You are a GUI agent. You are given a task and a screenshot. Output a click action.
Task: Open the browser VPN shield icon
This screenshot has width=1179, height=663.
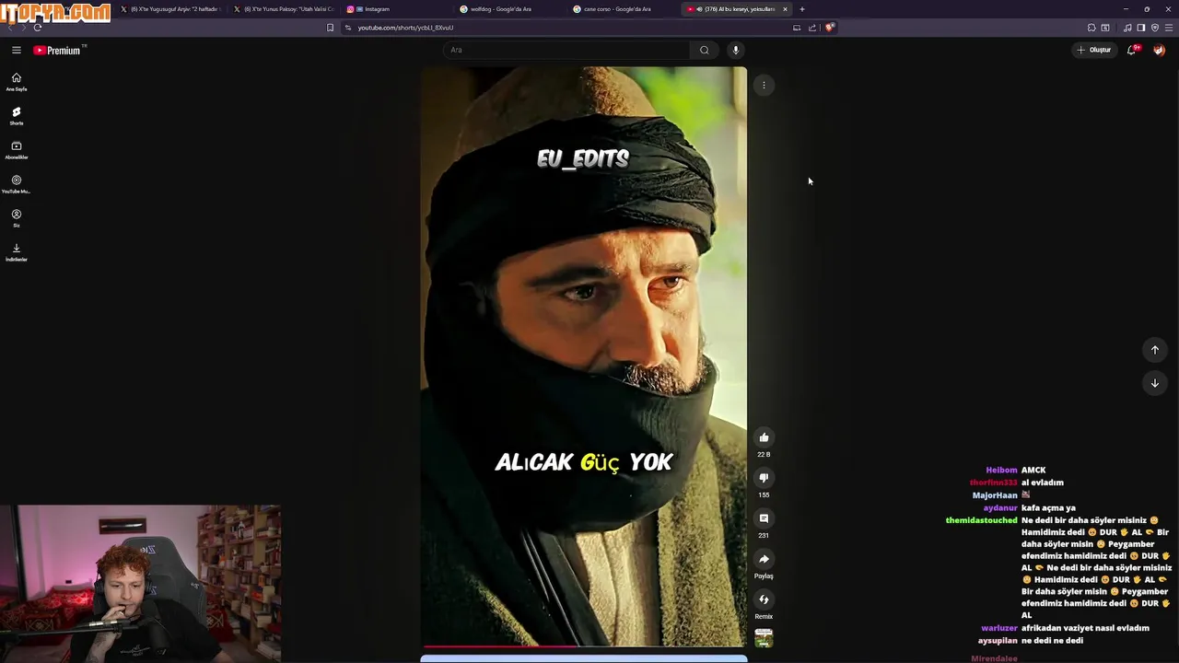coord(1155,28)
